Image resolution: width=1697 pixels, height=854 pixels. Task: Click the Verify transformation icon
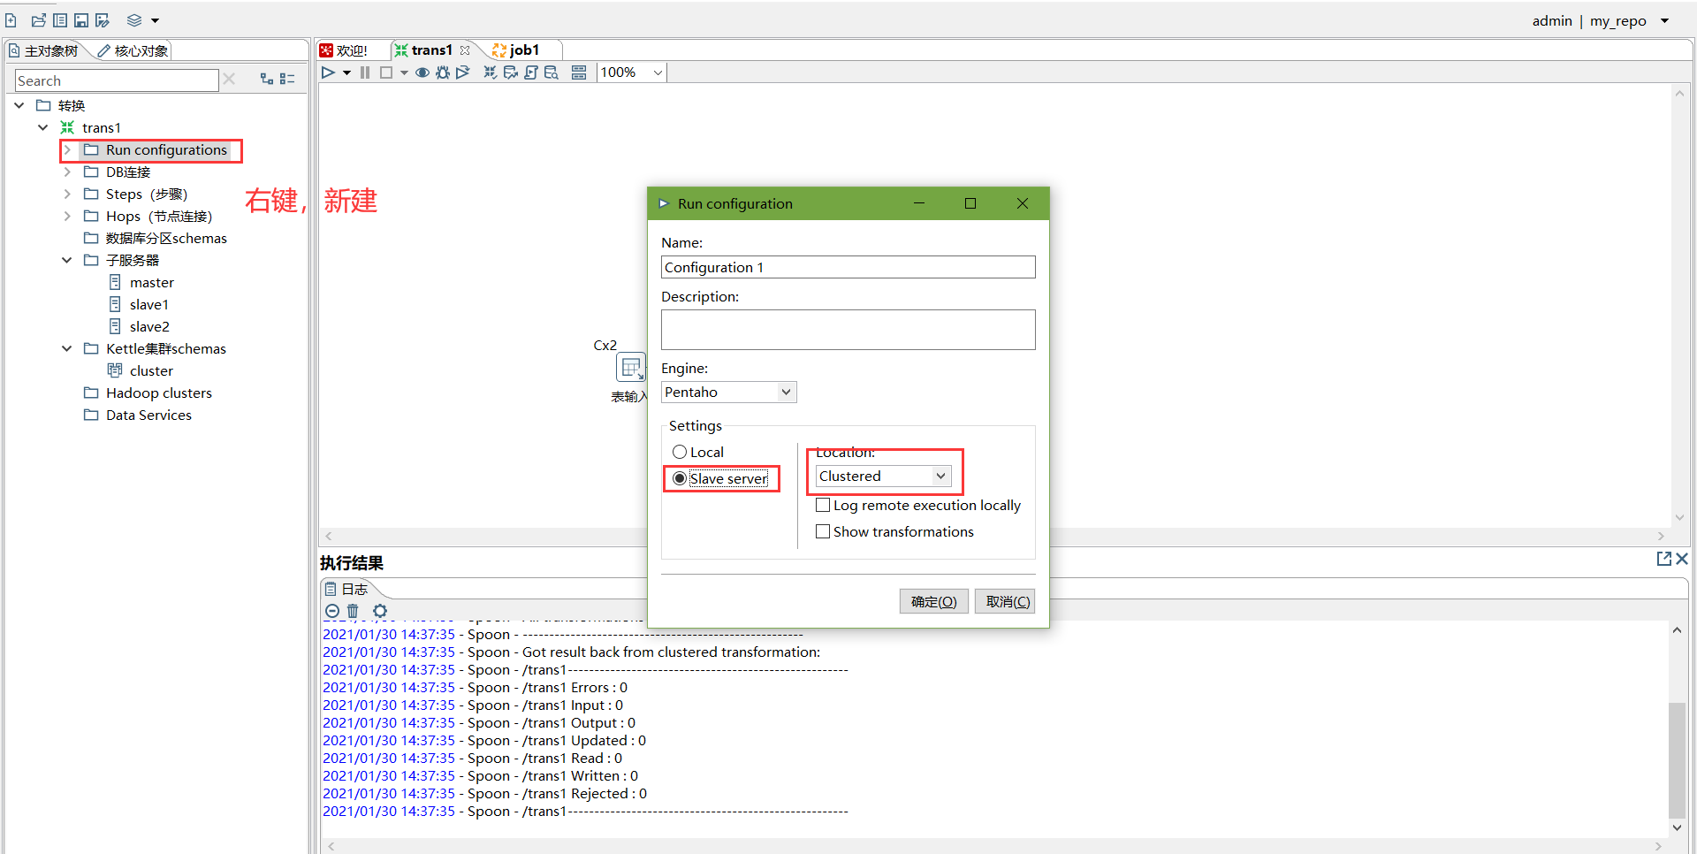(x=490, y=72)
